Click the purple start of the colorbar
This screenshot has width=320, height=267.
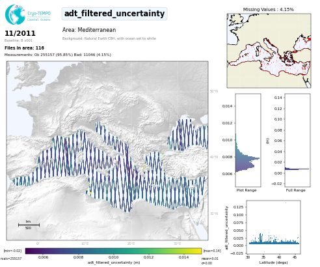point(29,251)
